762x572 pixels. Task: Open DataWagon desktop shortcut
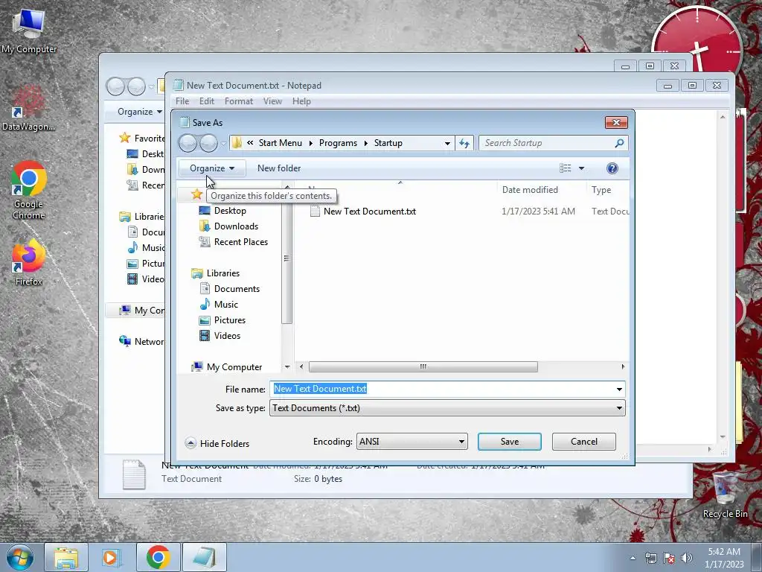tap(28, 108)
